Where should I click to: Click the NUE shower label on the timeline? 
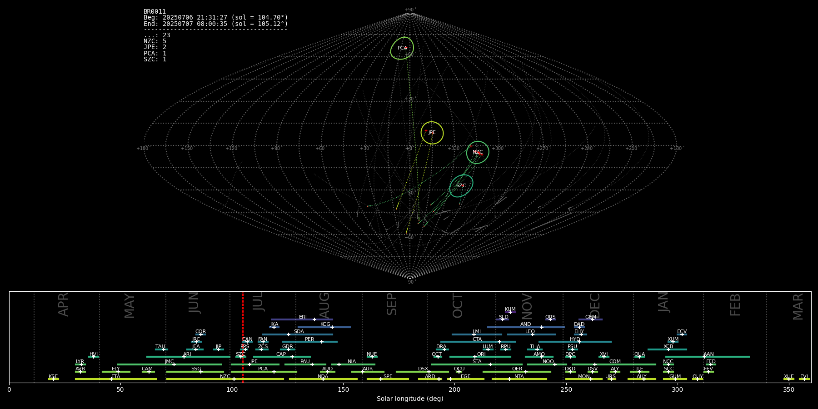point(372,354)
